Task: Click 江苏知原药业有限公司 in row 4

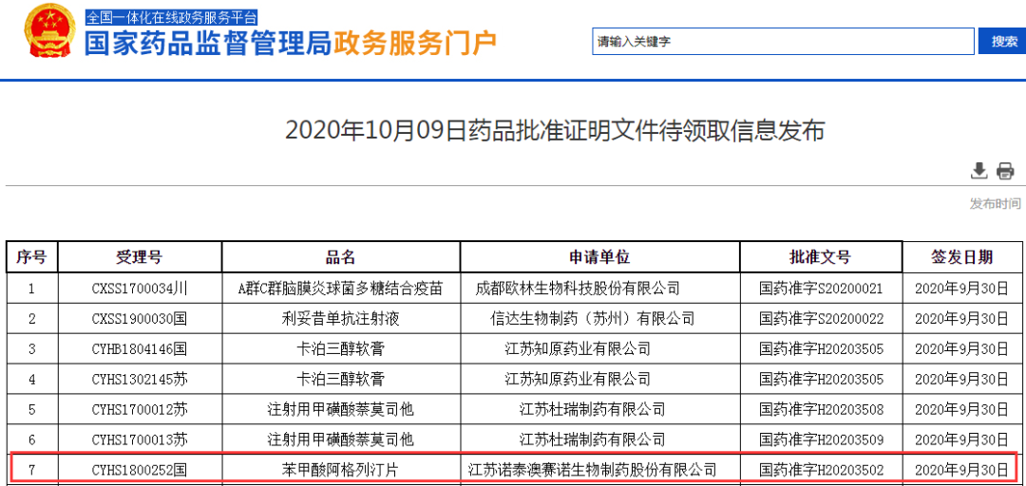Action: coord(578,379)
